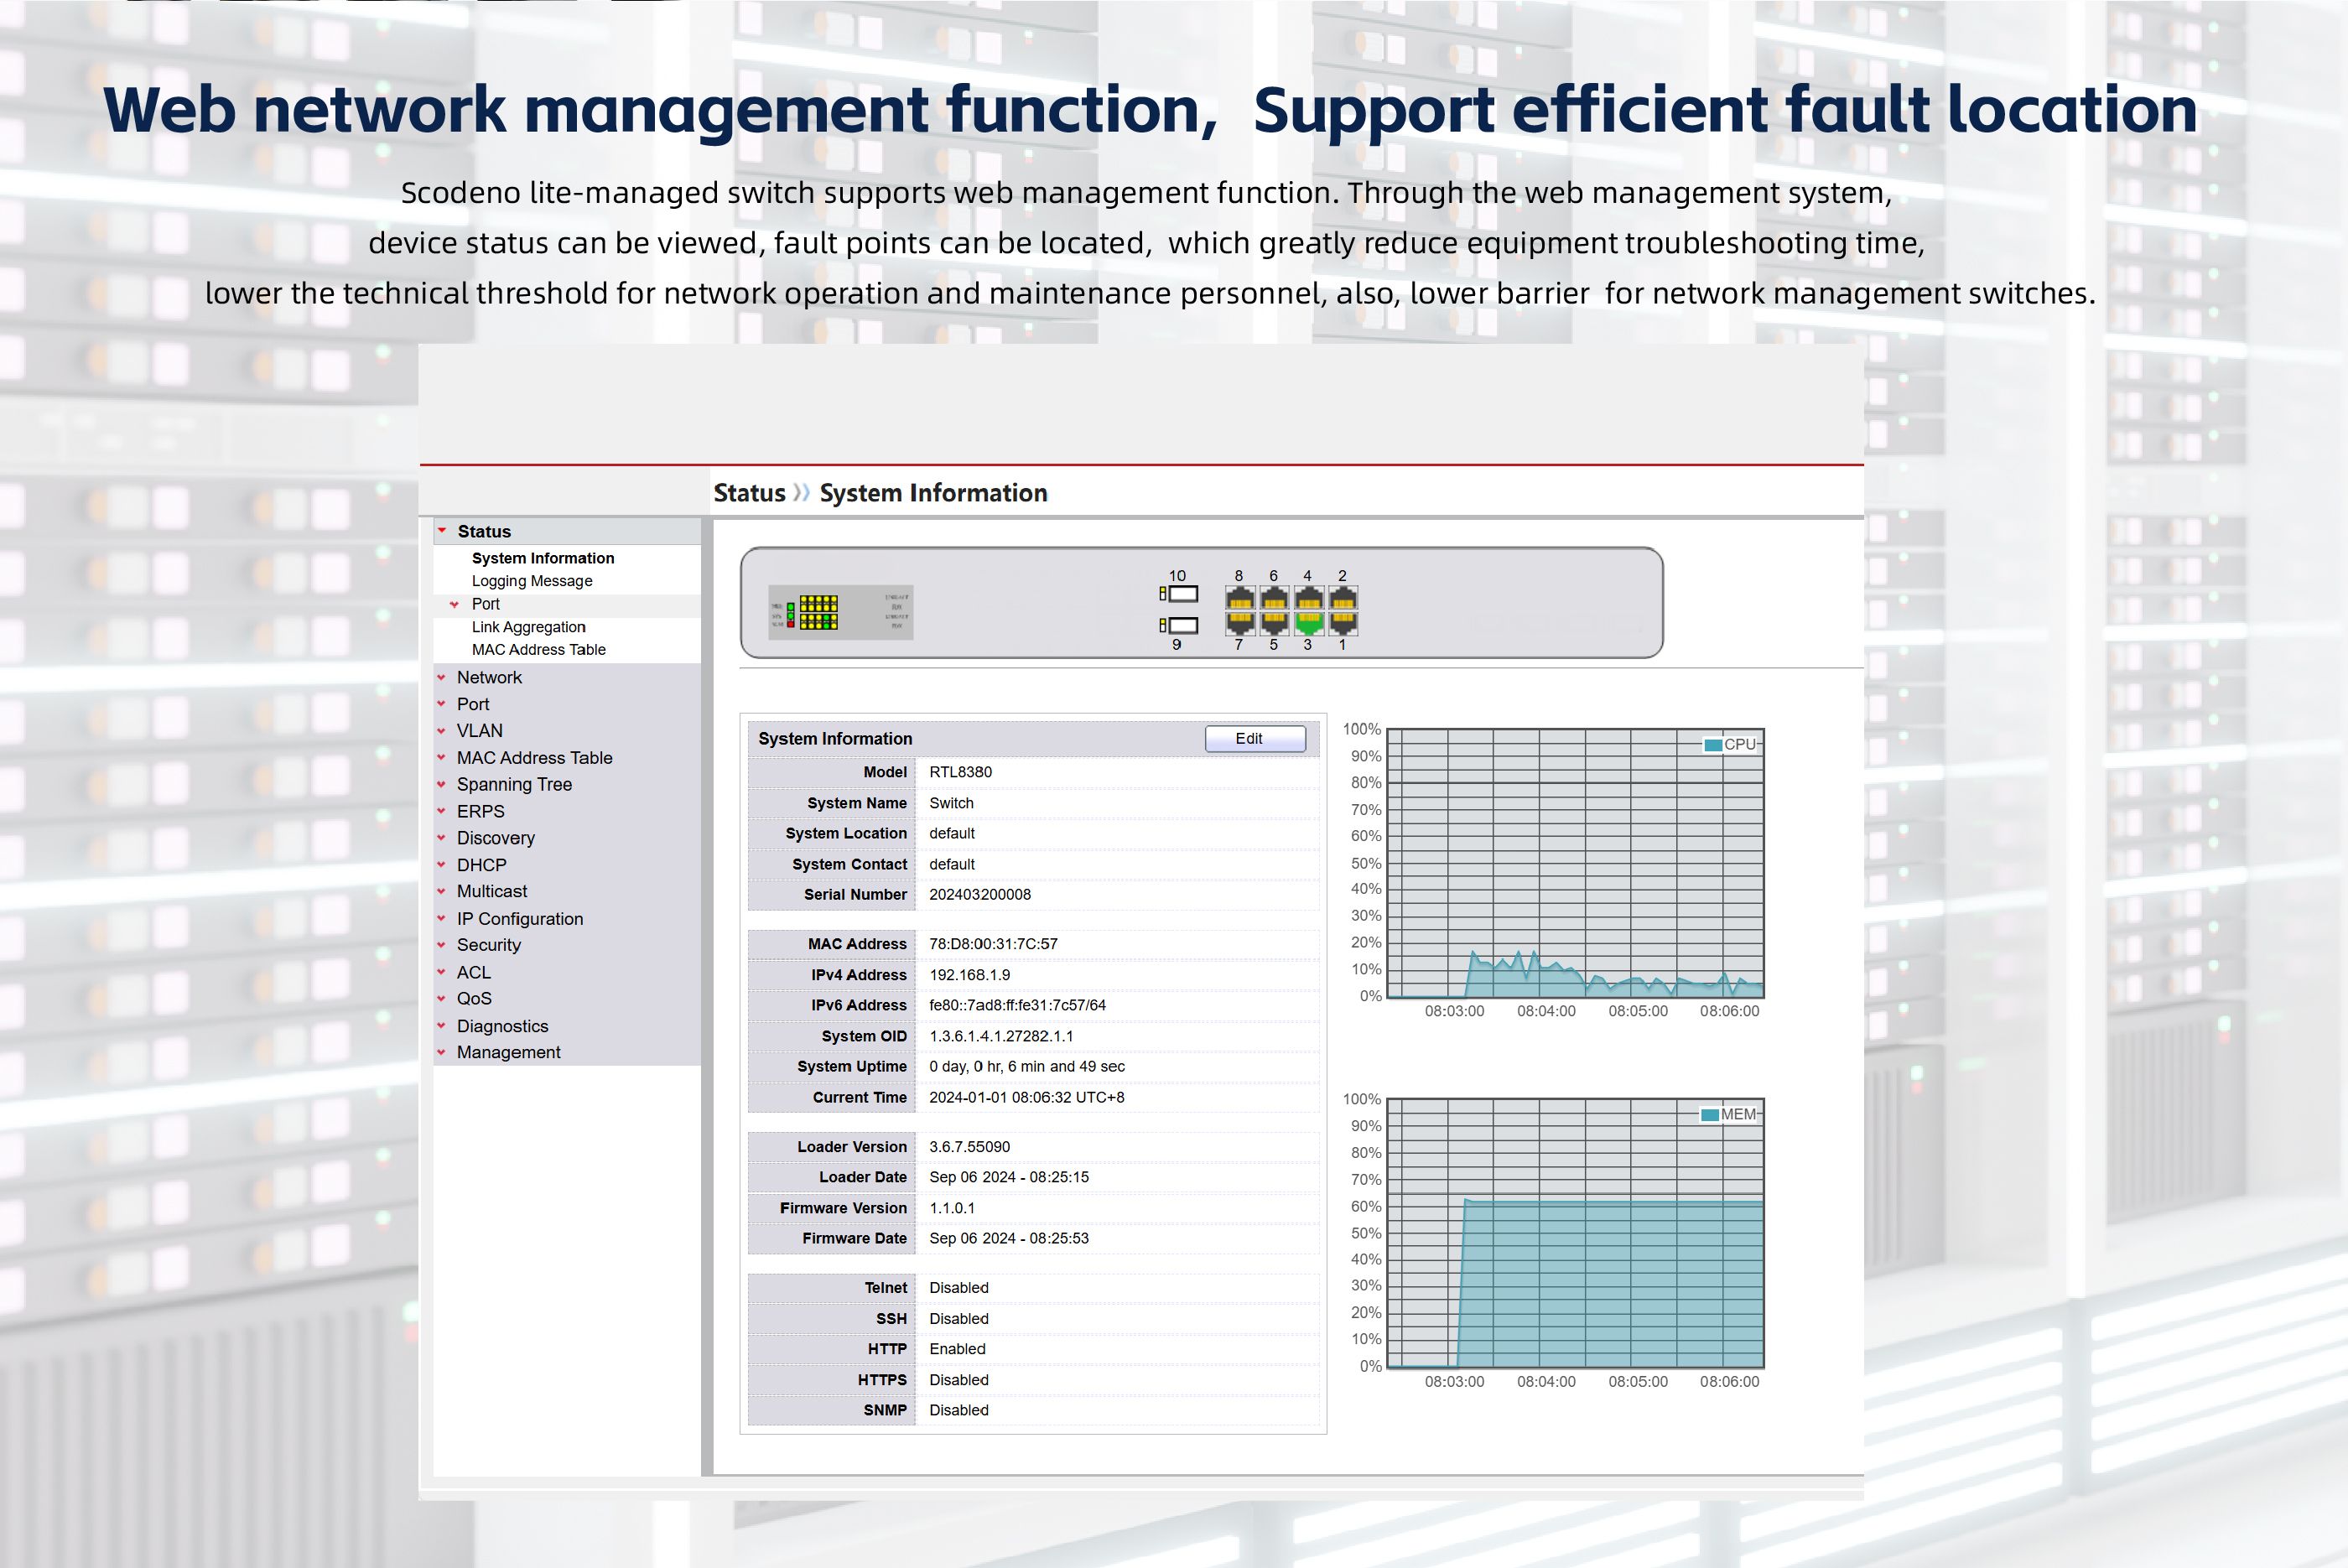The image size is (2348, 1568).
Task: Click the CPU legend color swatch
Action: (x=1712, y=745)
